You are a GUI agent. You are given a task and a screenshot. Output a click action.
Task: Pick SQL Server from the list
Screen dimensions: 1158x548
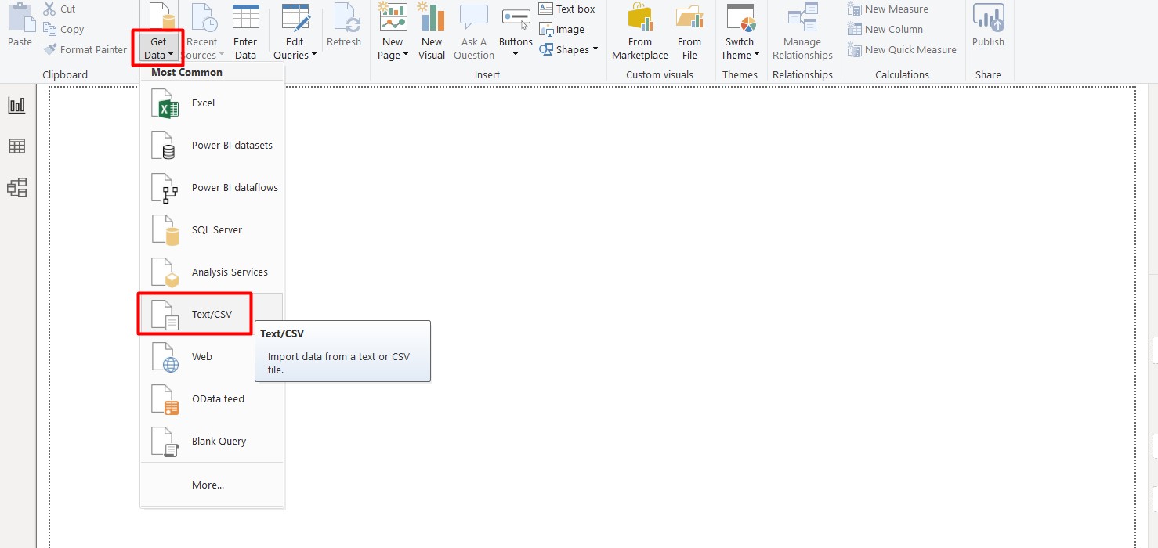pos(216,230)
